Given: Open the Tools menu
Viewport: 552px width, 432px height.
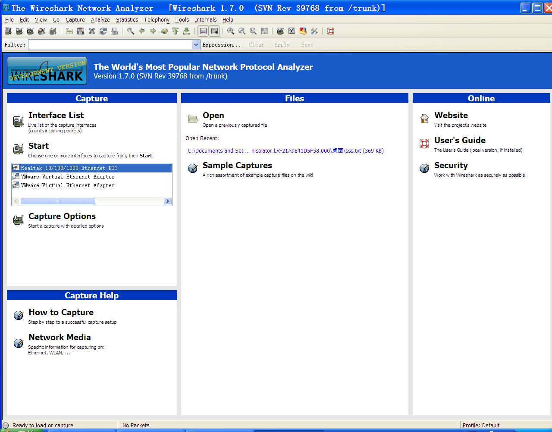Looking at the screenshot, I should coord(182,19).
